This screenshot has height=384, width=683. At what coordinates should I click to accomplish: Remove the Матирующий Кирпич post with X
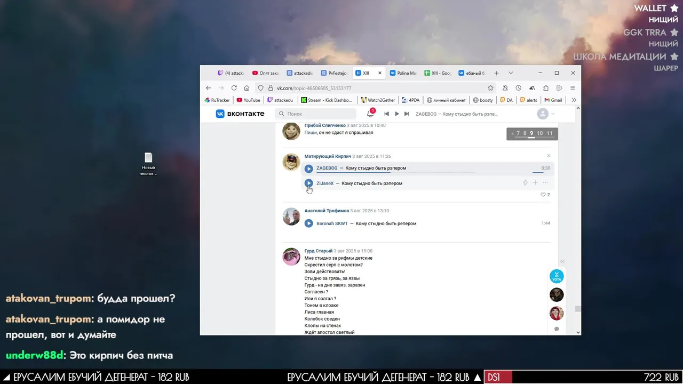point(549,156)
